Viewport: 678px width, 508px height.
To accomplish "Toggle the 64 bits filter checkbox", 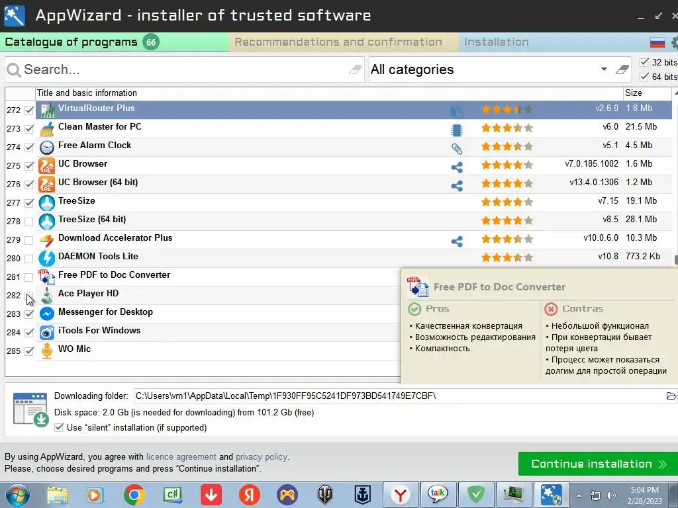I will pos(644,77).
